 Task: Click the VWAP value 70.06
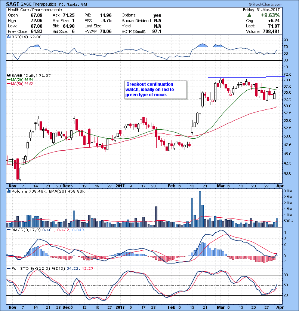[106, 31]
